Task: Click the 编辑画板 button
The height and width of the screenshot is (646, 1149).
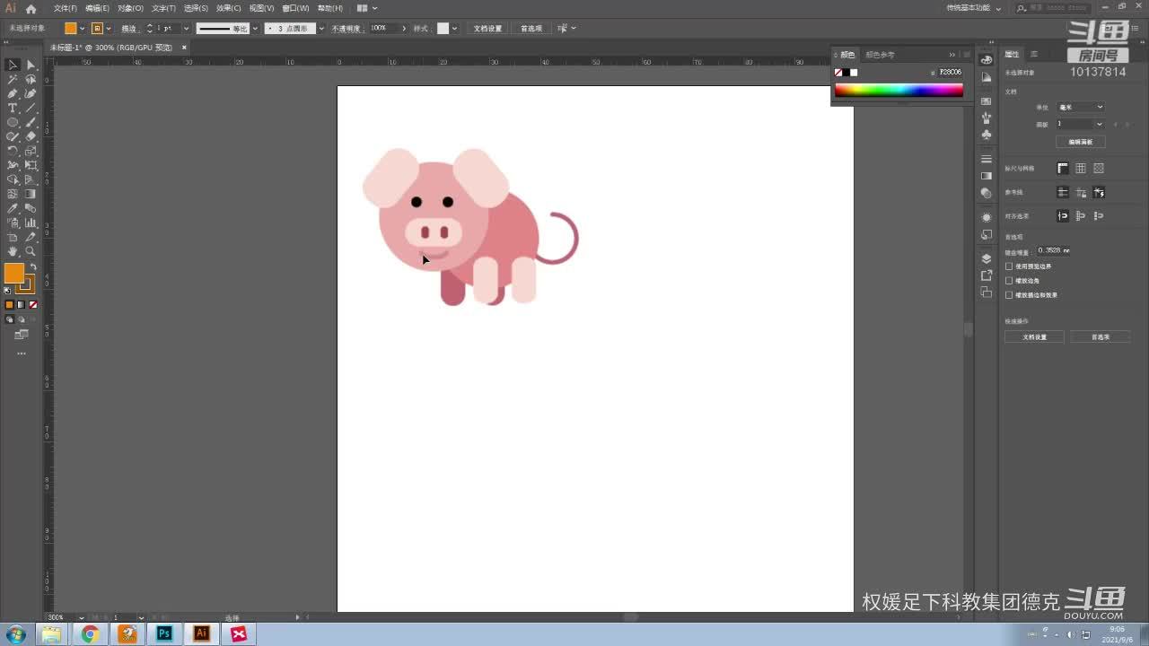Action: (1081, 142)
